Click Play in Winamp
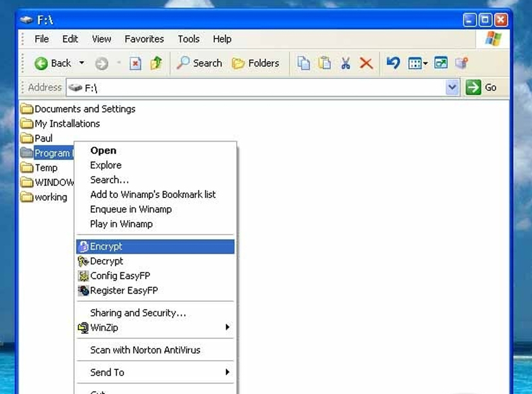The width and height of the screenshot is (532, 394). click(155, 224)
